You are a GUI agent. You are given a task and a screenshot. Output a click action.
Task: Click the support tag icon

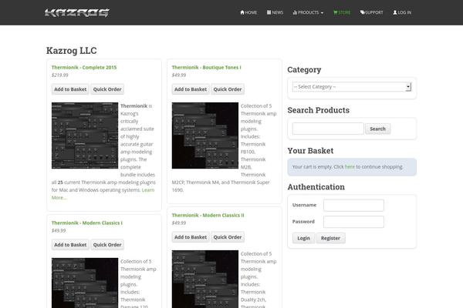(363, 12)
